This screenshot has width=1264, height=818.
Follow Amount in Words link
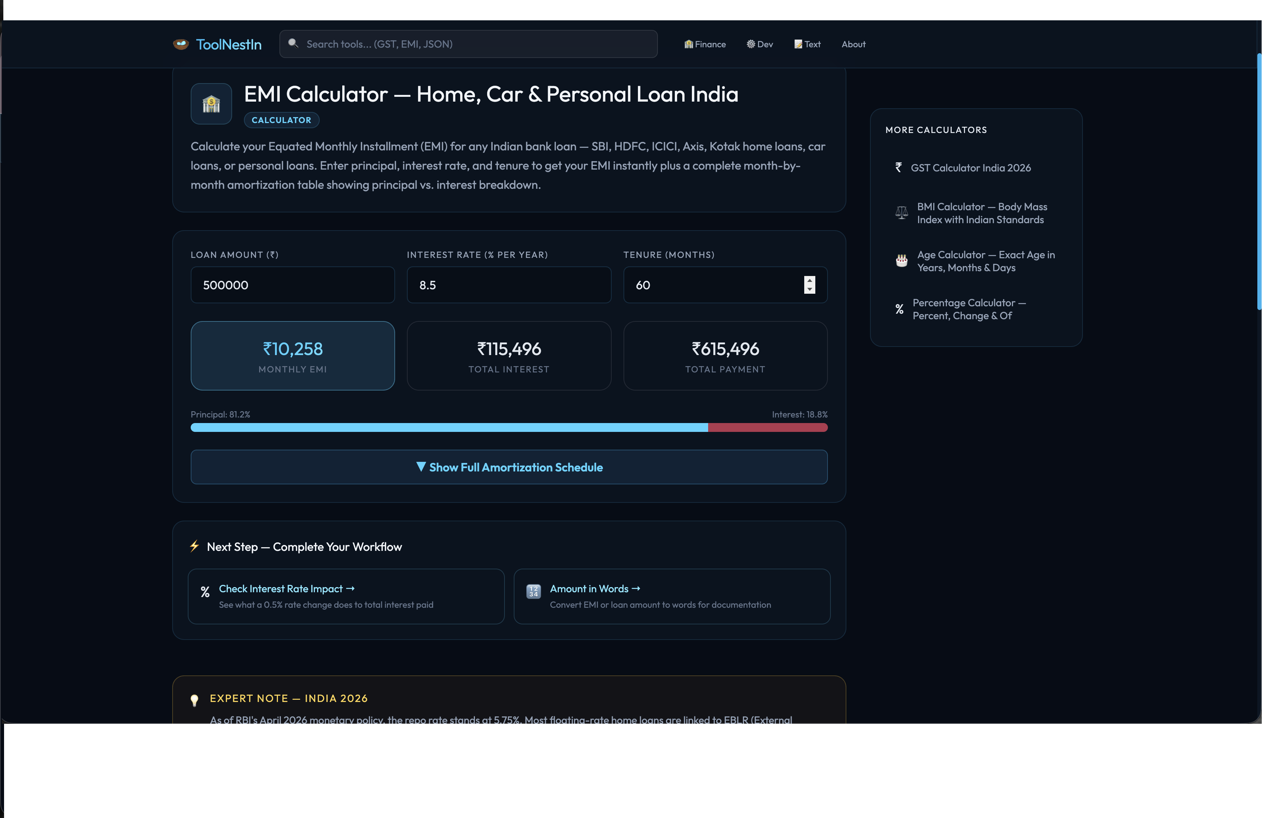point(595,589)
